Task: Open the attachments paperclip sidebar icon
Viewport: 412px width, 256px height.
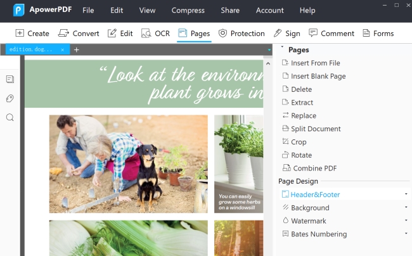Action: pos(10,98)
